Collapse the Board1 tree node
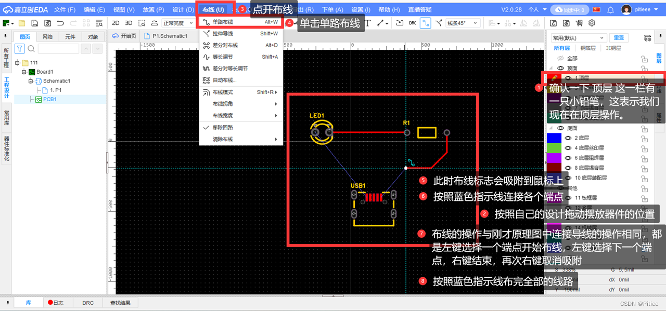 click(24, 72)
